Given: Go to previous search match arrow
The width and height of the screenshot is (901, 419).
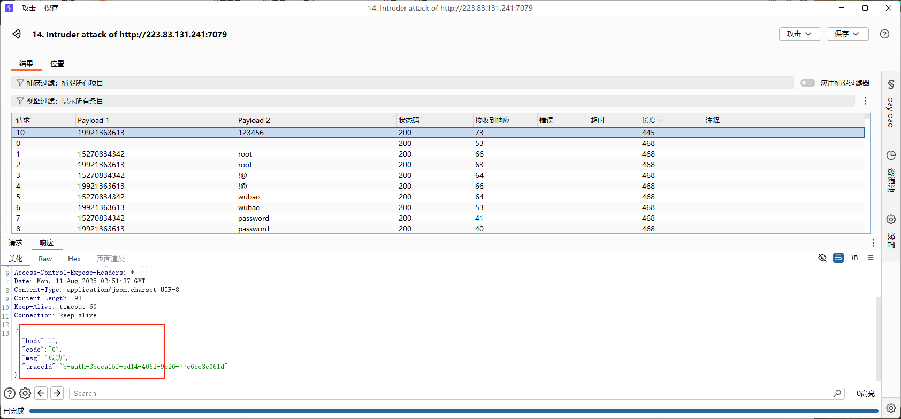Looking at the screenshot, I should tap(41, 393).
